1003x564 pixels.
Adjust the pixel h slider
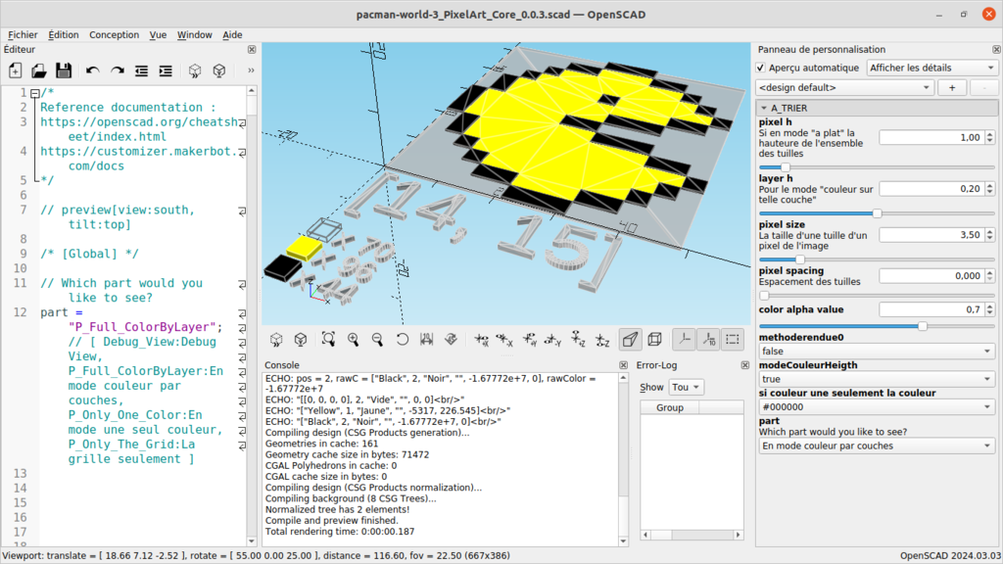tap(877, 166)
